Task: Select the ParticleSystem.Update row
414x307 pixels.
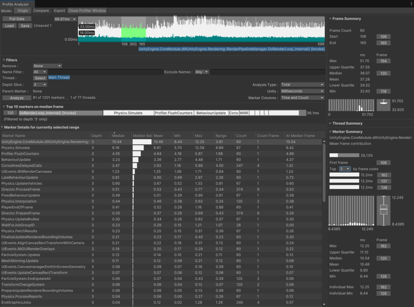Action: coord(161,255)
